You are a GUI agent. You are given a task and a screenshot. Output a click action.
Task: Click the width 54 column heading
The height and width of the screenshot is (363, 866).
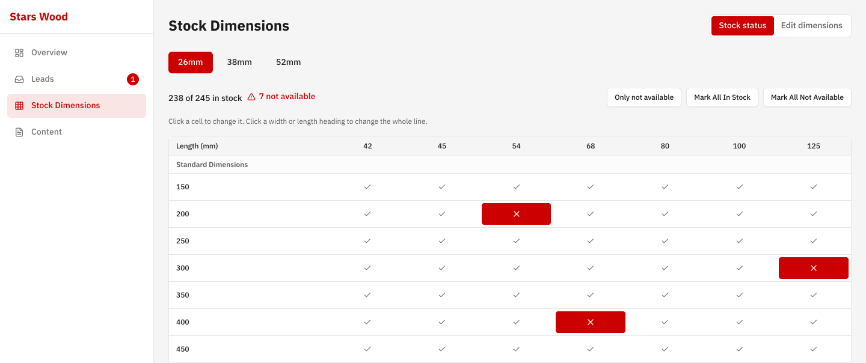(516, 146)
